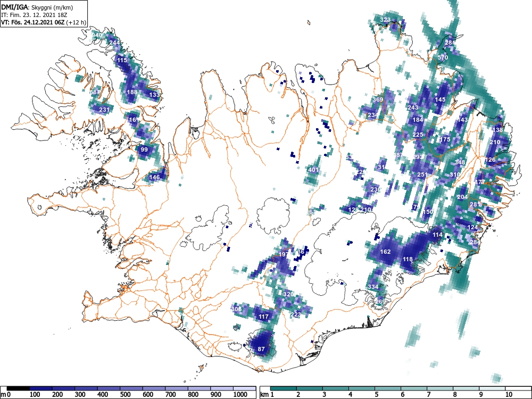The width and height of the screenshot is (532, 399).
Task: Pick the legend swatch between 1 and 2 km
Action: click(x=284, y=388)
